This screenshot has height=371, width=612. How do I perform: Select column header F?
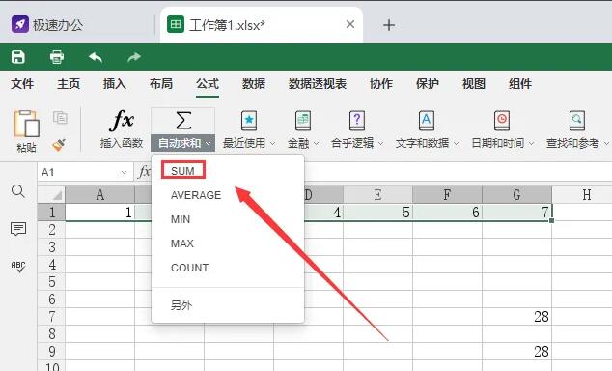[447, 194]
